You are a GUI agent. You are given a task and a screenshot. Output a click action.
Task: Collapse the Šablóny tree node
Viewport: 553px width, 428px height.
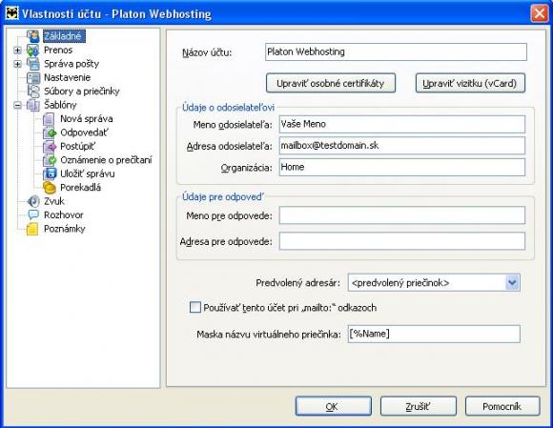(x=17, y=106)
